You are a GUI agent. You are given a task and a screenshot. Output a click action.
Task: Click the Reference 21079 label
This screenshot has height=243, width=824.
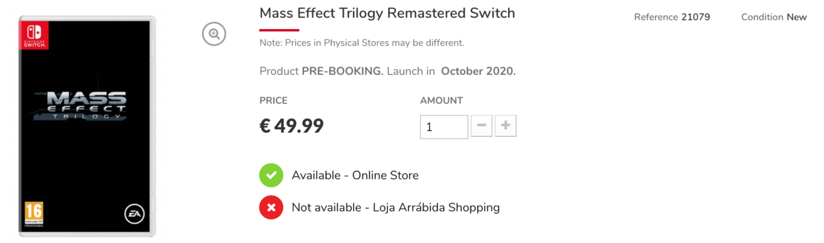click(672, 17)
